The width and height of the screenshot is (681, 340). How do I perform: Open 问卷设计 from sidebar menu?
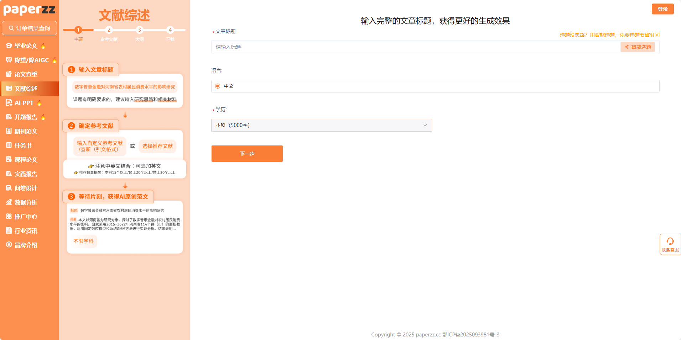[x=26, y=188]
